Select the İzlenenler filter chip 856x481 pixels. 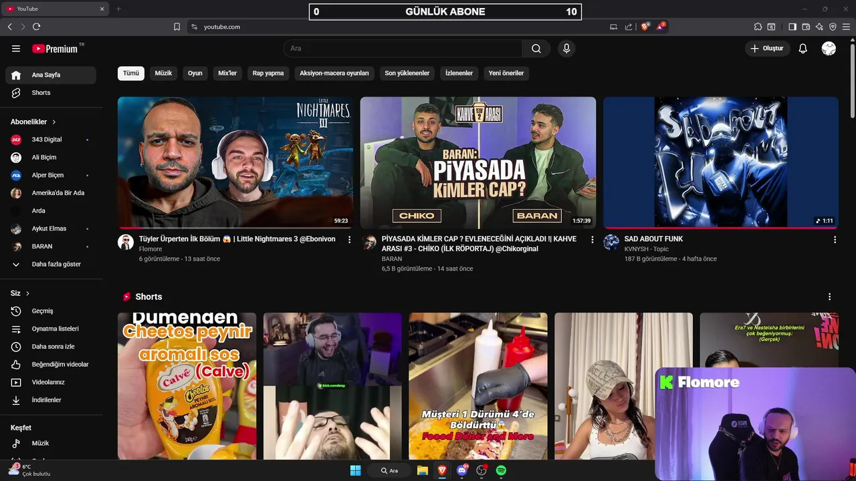pyautogui.click(x=459, y=73)
